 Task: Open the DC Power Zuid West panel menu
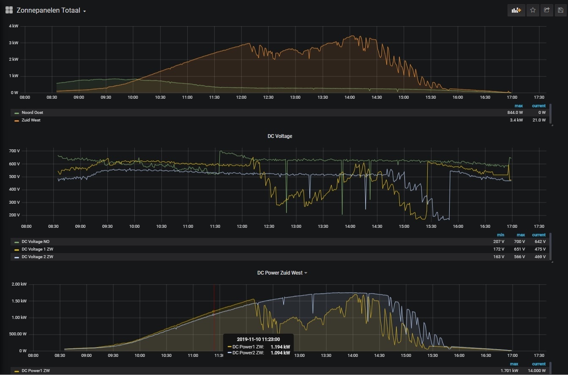(282, 273)
